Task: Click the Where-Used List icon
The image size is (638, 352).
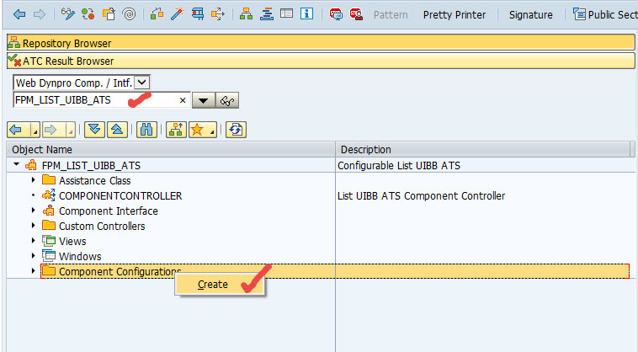Action: (218, 14)
